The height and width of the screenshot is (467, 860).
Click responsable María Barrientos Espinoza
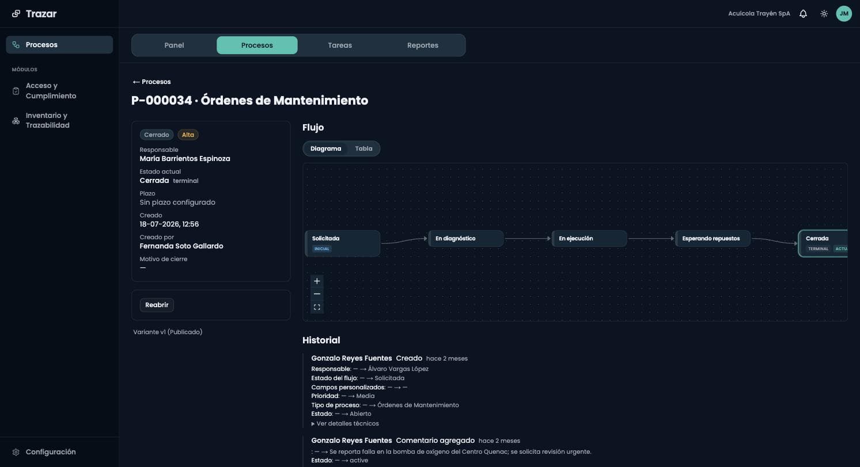point(185,159)
